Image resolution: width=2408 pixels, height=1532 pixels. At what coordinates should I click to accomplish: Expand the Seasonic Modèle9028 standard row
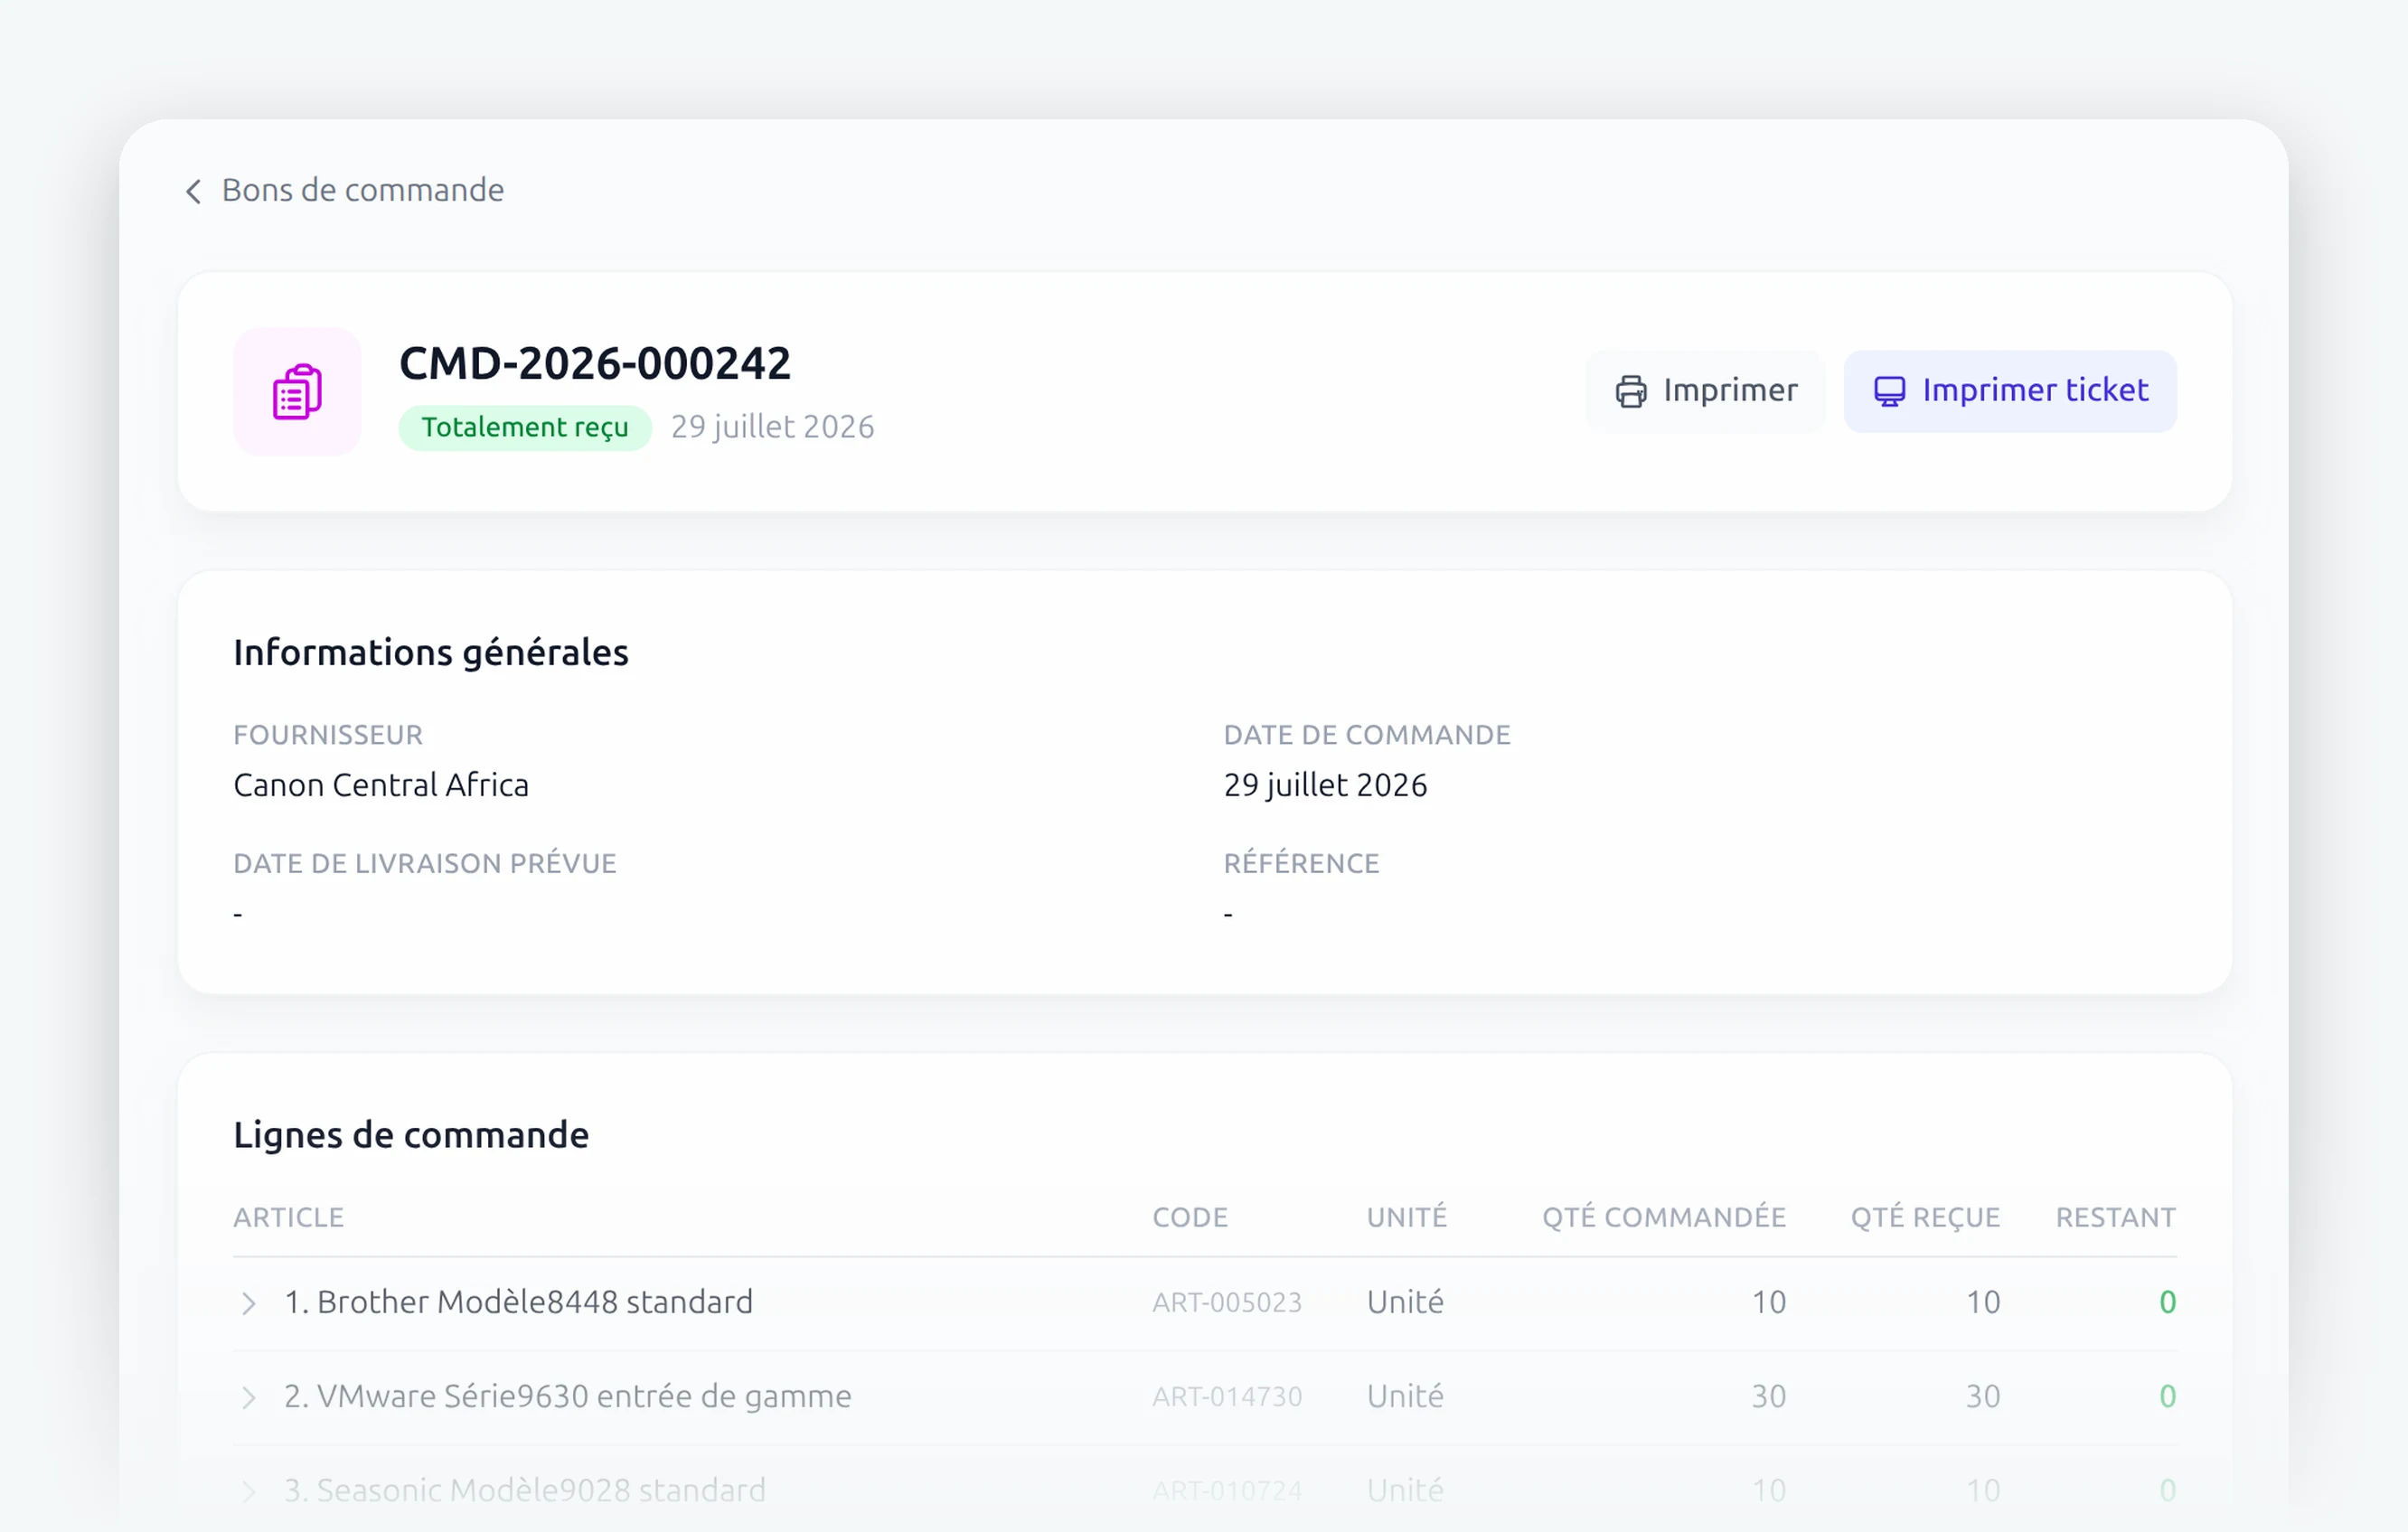pos(249,1491)
